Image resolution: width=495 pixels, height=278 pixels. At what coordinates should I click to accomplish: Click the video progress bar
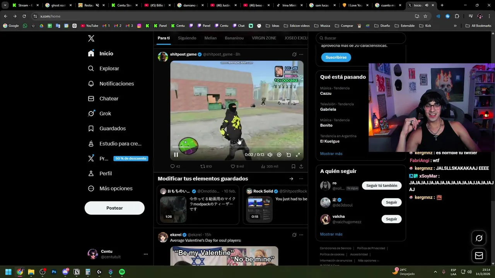[237, 147]
